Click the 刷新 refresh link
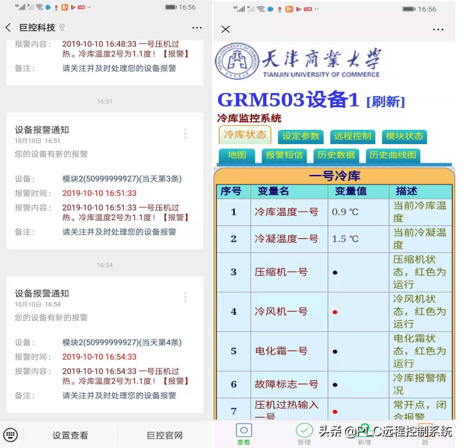Screen dimensions: 463x448 pos(386,102)
